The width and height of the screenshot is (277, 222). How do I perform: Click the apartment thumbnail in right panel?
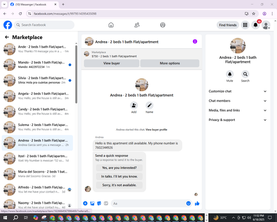coord(238,46)
